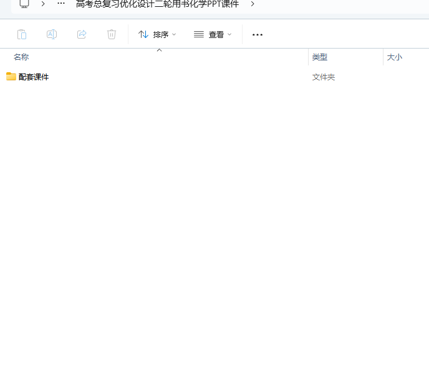Click the 文件夹 type cell in the row
The height and width of the screenshot is (373, 429).
pos(324,77)
